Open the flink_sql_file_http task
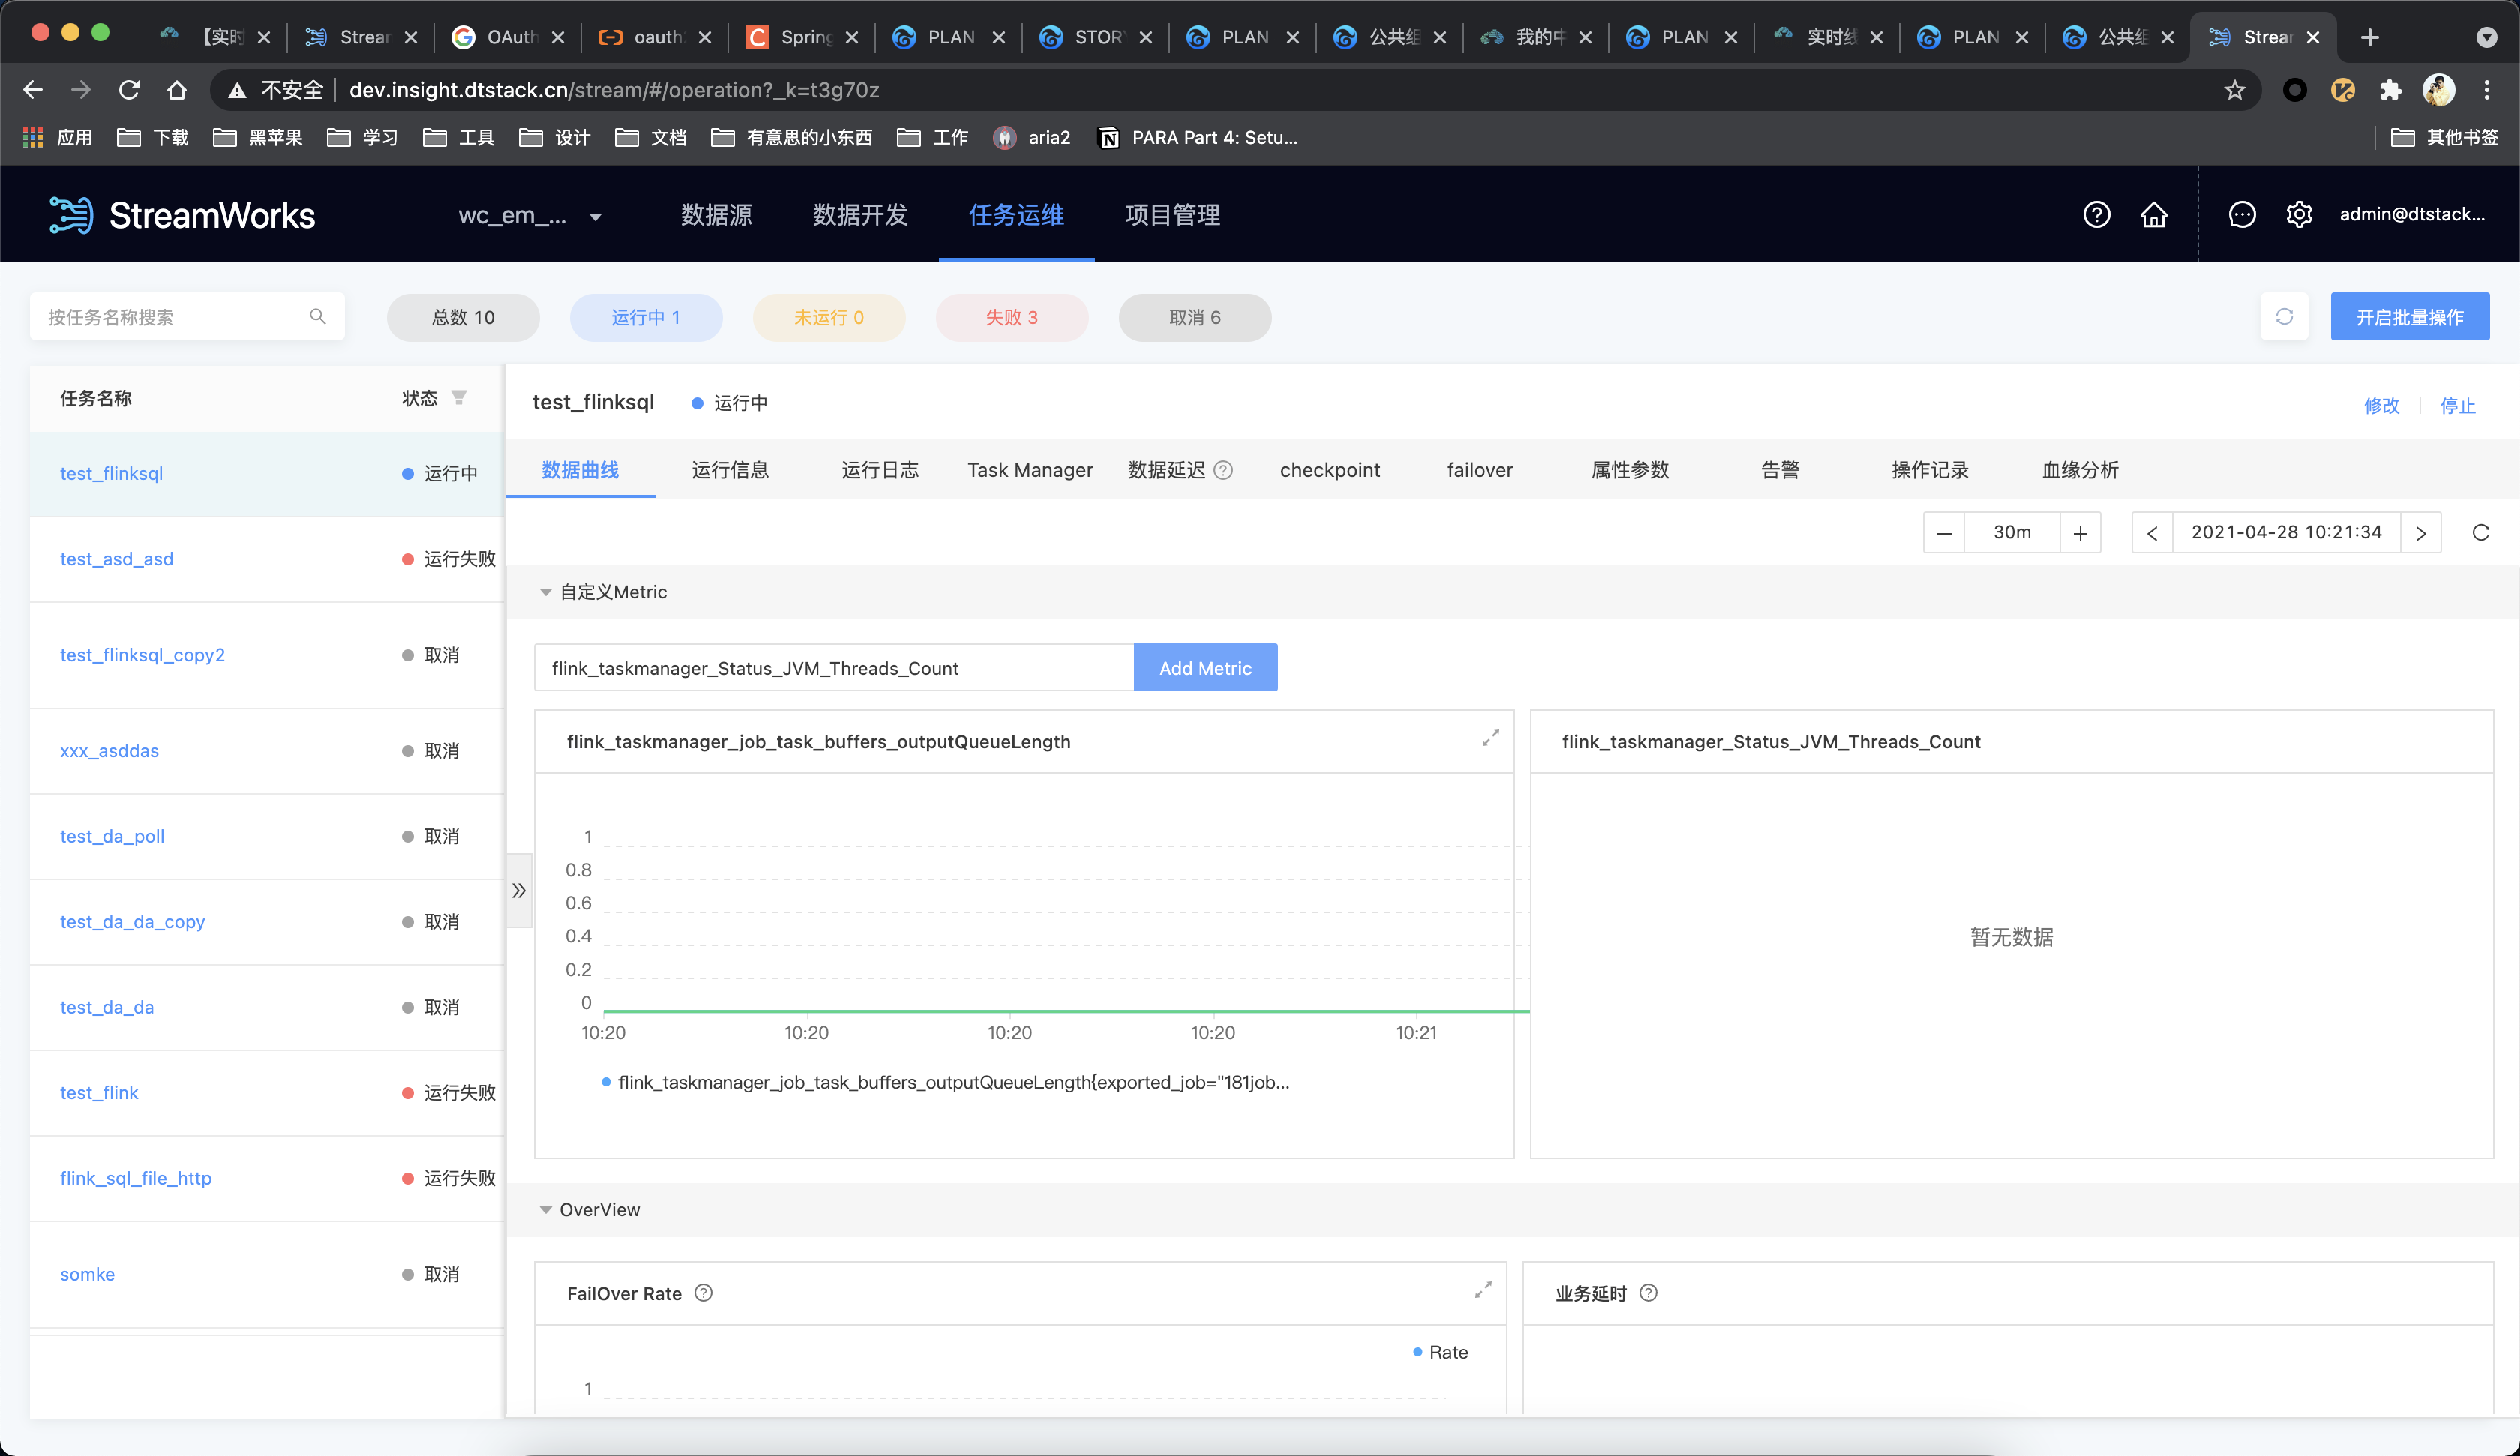The width and height of the screenshot is (2520, 1456). click(135, 1178)
